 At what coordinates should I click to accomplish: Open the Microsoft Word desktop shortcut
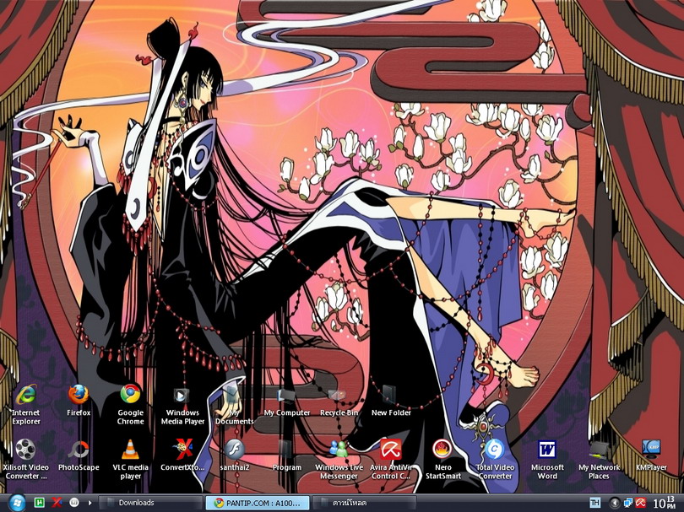click(547, 460)
